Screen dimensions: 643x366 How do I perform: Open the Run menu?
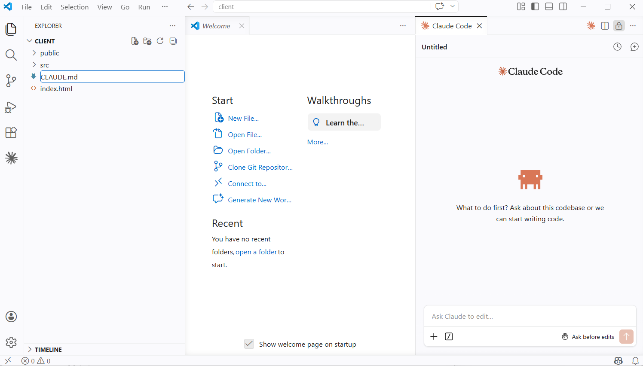click(144, 7)
